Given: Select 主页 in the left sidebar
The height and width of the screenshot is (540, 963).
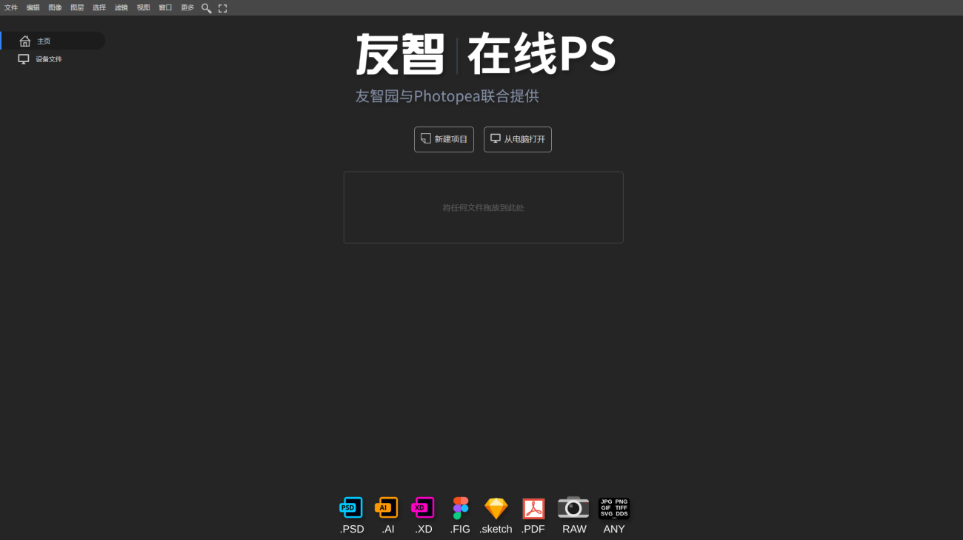Looking at the screenshot, I should (43, 41).
